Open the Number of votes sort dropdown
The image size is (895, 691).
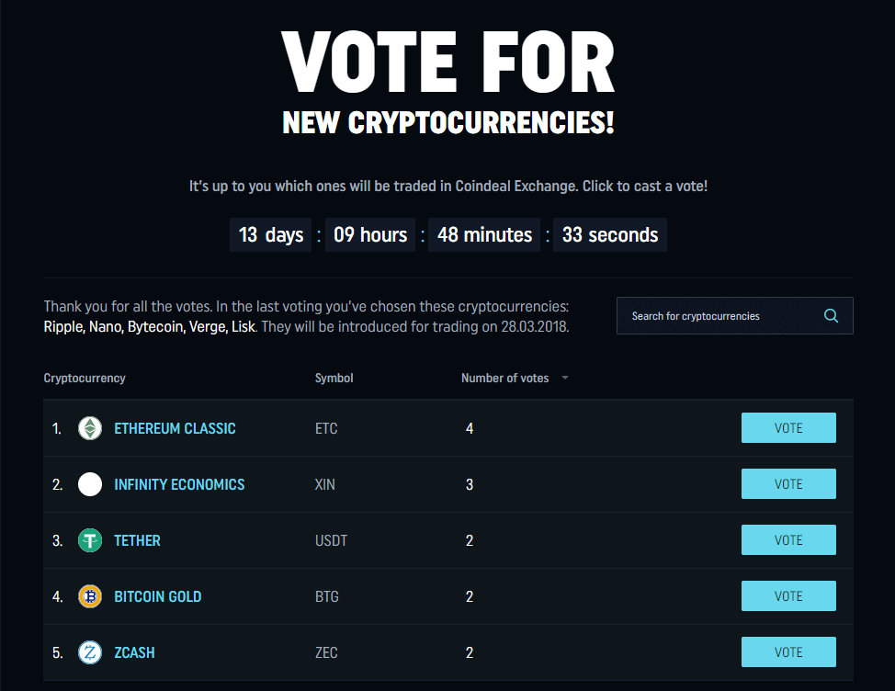point(565,378)
